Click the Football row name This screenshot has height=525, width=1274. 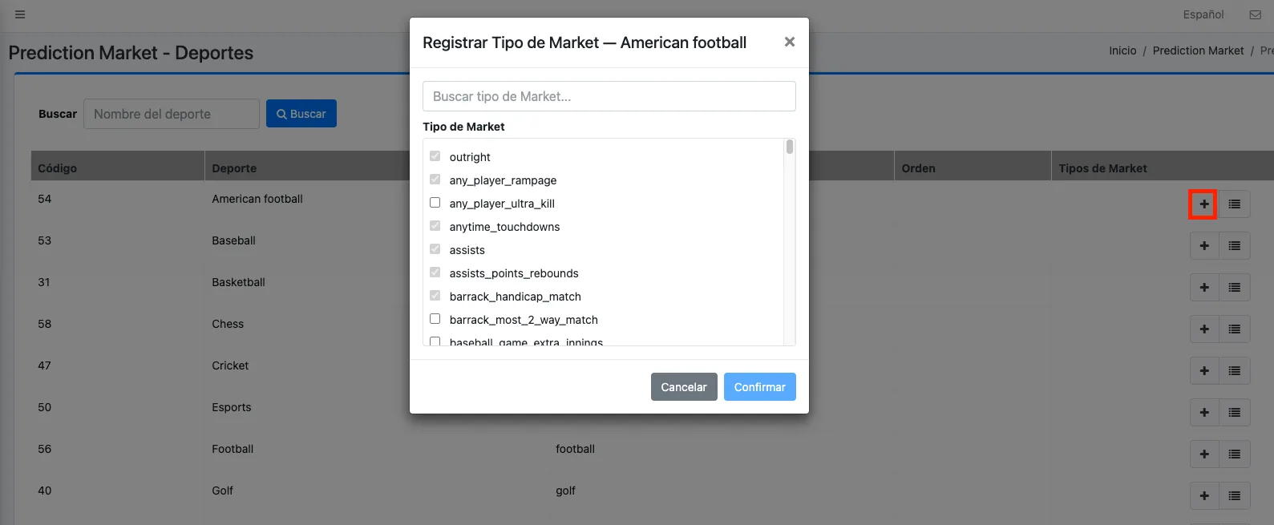233,449
